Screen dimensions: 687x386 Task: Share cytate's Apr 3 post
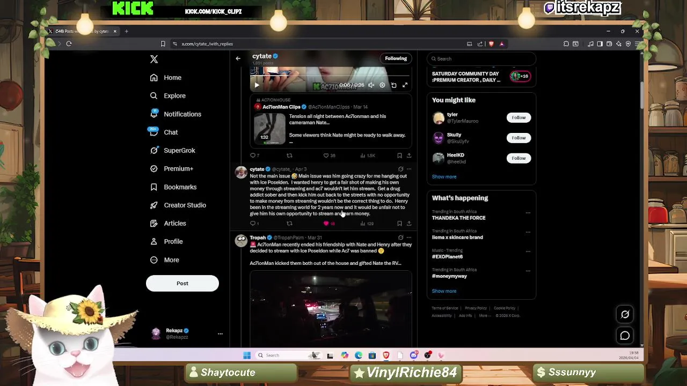(409, 224)
